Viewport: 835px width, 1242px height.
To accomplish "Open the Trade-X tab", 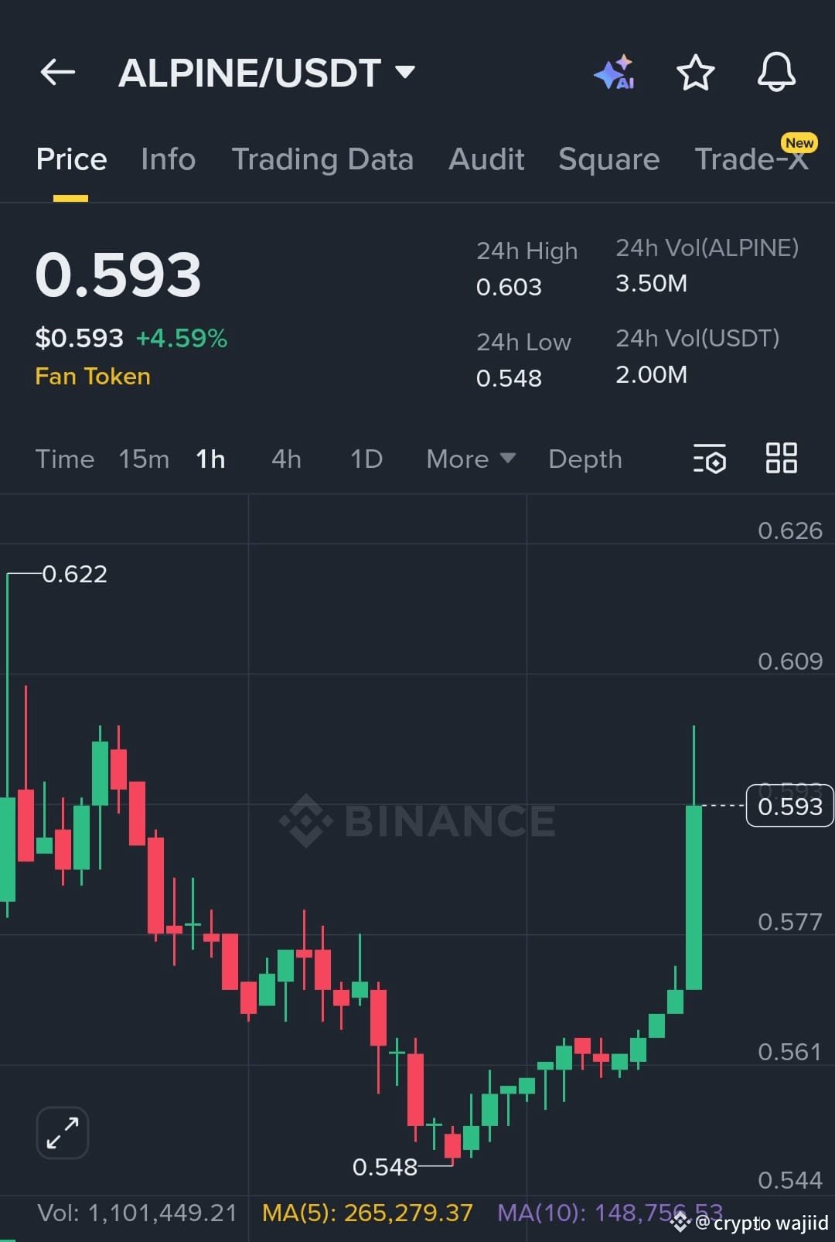I will coord(752,159).
